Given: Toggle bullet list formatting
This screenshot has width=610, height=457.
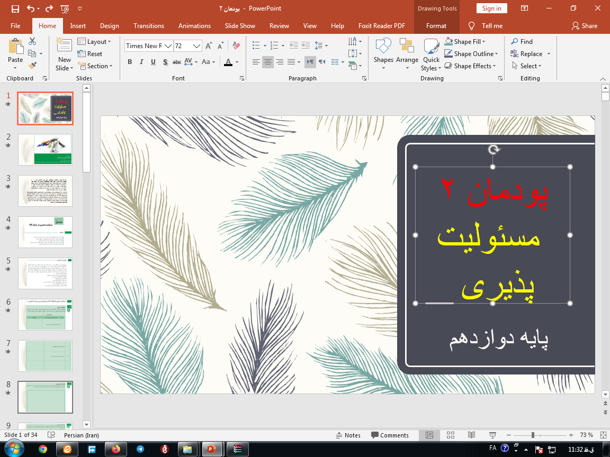Looking at the screenshot, I should coord(257,45).
